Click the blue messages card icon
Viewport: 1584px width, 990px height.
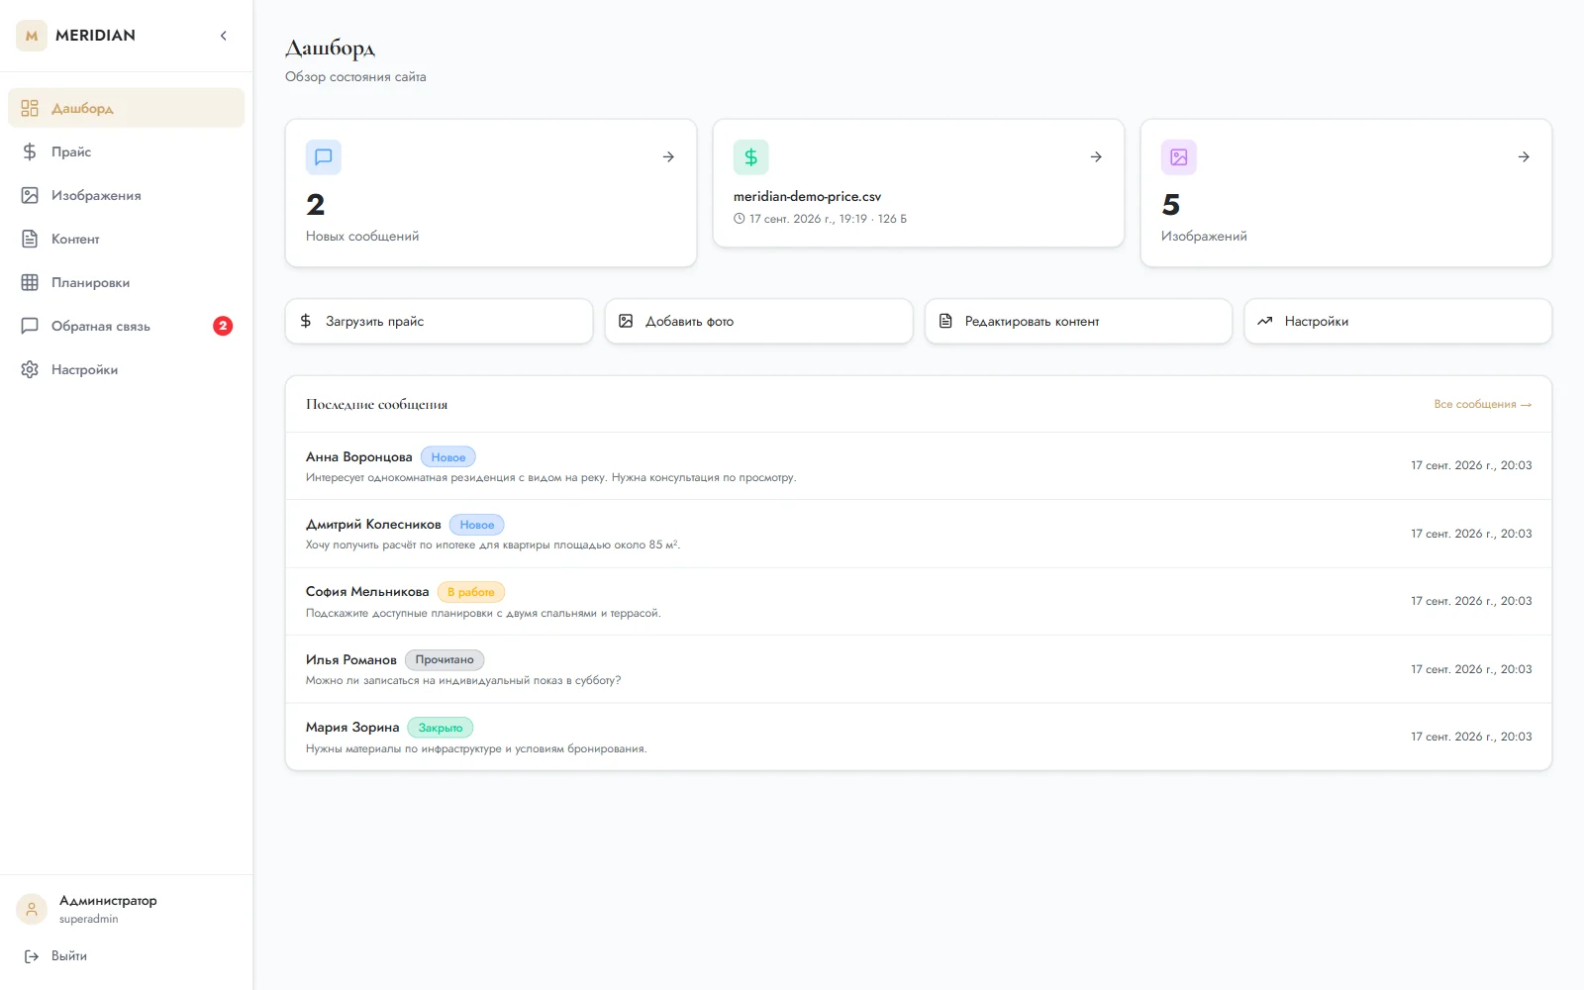click(324, 157)
